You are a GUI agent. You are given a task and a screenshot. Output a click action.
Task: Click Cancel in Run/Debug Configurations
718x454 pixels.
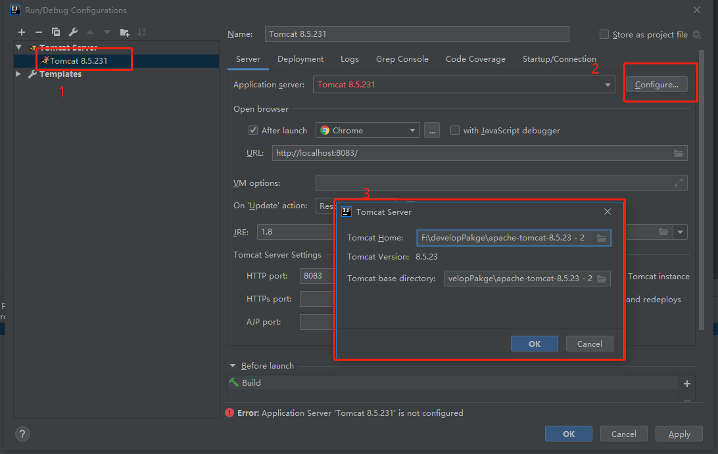coord(624,434)
